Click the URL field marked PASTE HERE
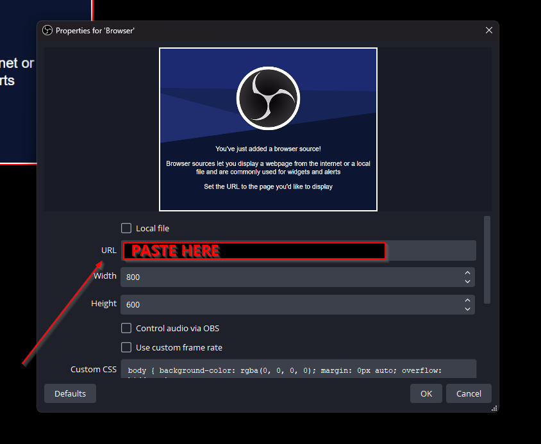The width and height of the screenshot is (541, 444). (253, 251)
